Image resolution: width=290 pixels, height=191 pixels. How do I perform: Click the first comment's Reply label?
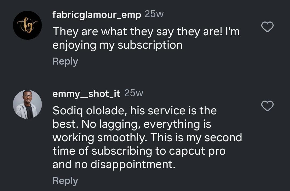(65, 61)
